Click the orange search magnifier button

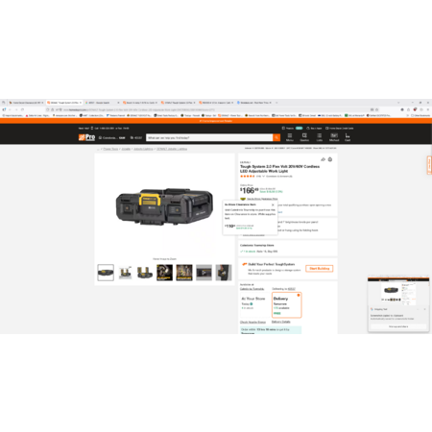point(276,137)
